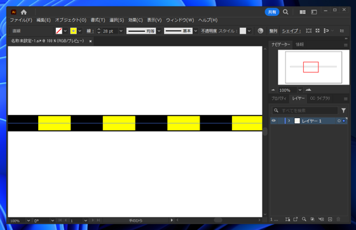Image resolution: width=356 pixels, height=230 pixels.
Task: Open the search magnifier in the title bar
Action: point(285,12)
